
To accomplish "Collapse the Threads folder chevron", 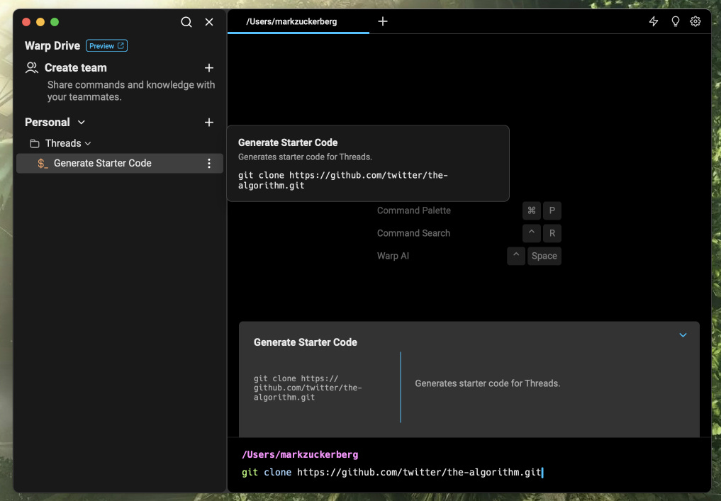I will [88, 144].
